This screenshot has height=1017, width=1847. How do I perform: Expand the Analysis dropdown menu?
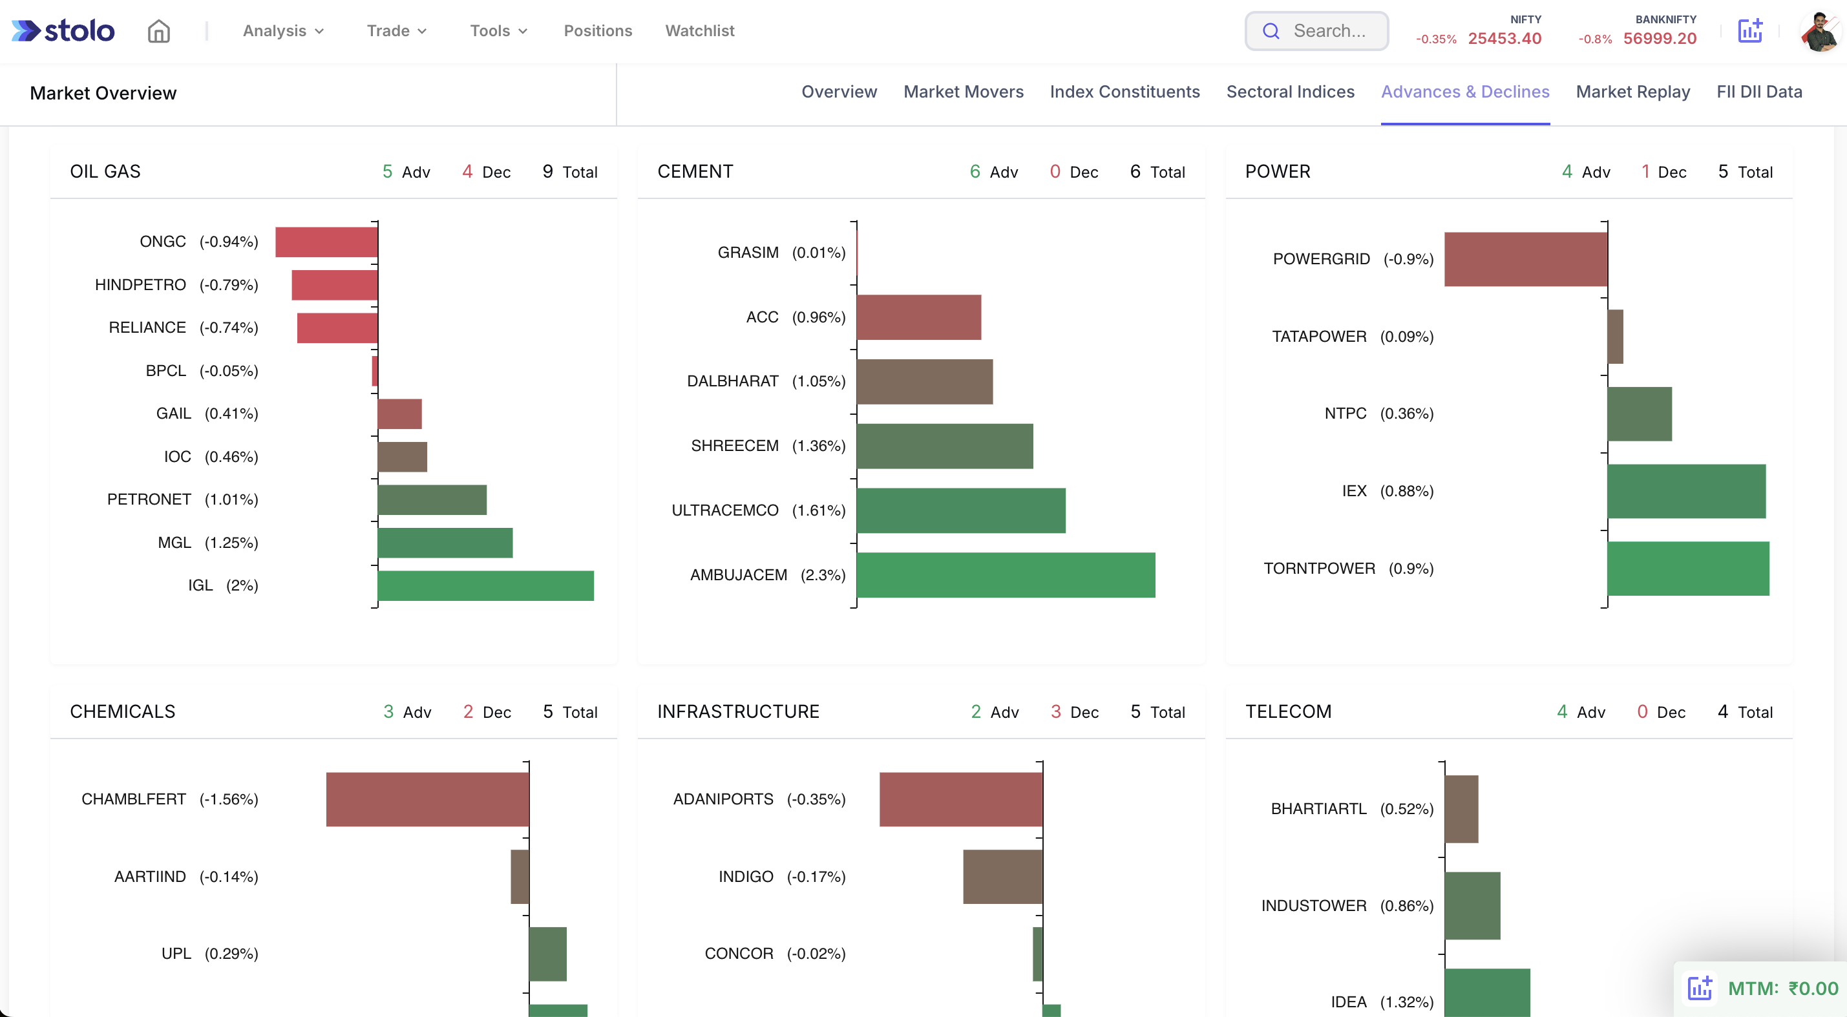tap(283, 31)
